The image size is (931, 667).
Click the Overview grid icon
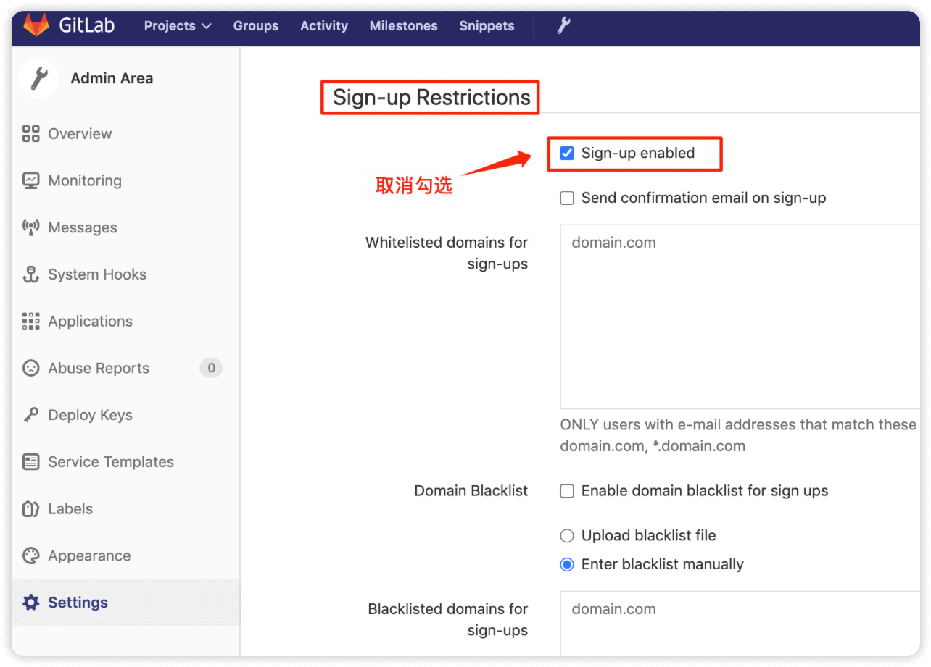tap(30, 133)
